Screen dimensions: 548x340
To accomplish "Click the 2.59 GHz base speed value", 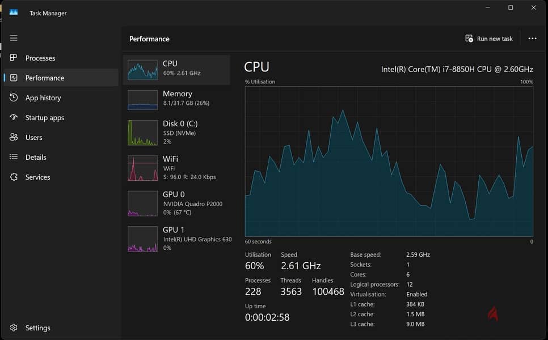I will coord(418,255).
